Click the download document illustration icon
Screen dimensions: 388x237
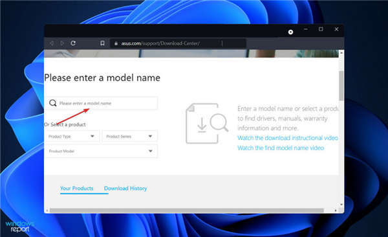pos(207,123)
